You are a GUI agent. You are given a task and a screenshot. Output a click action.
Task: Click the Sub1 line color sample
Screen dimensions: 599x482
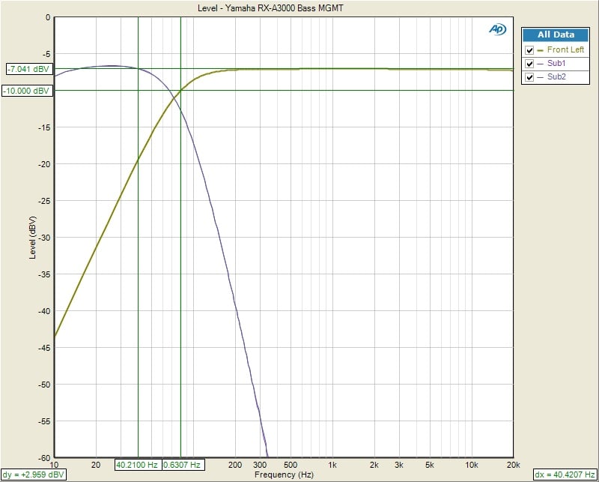541,64
